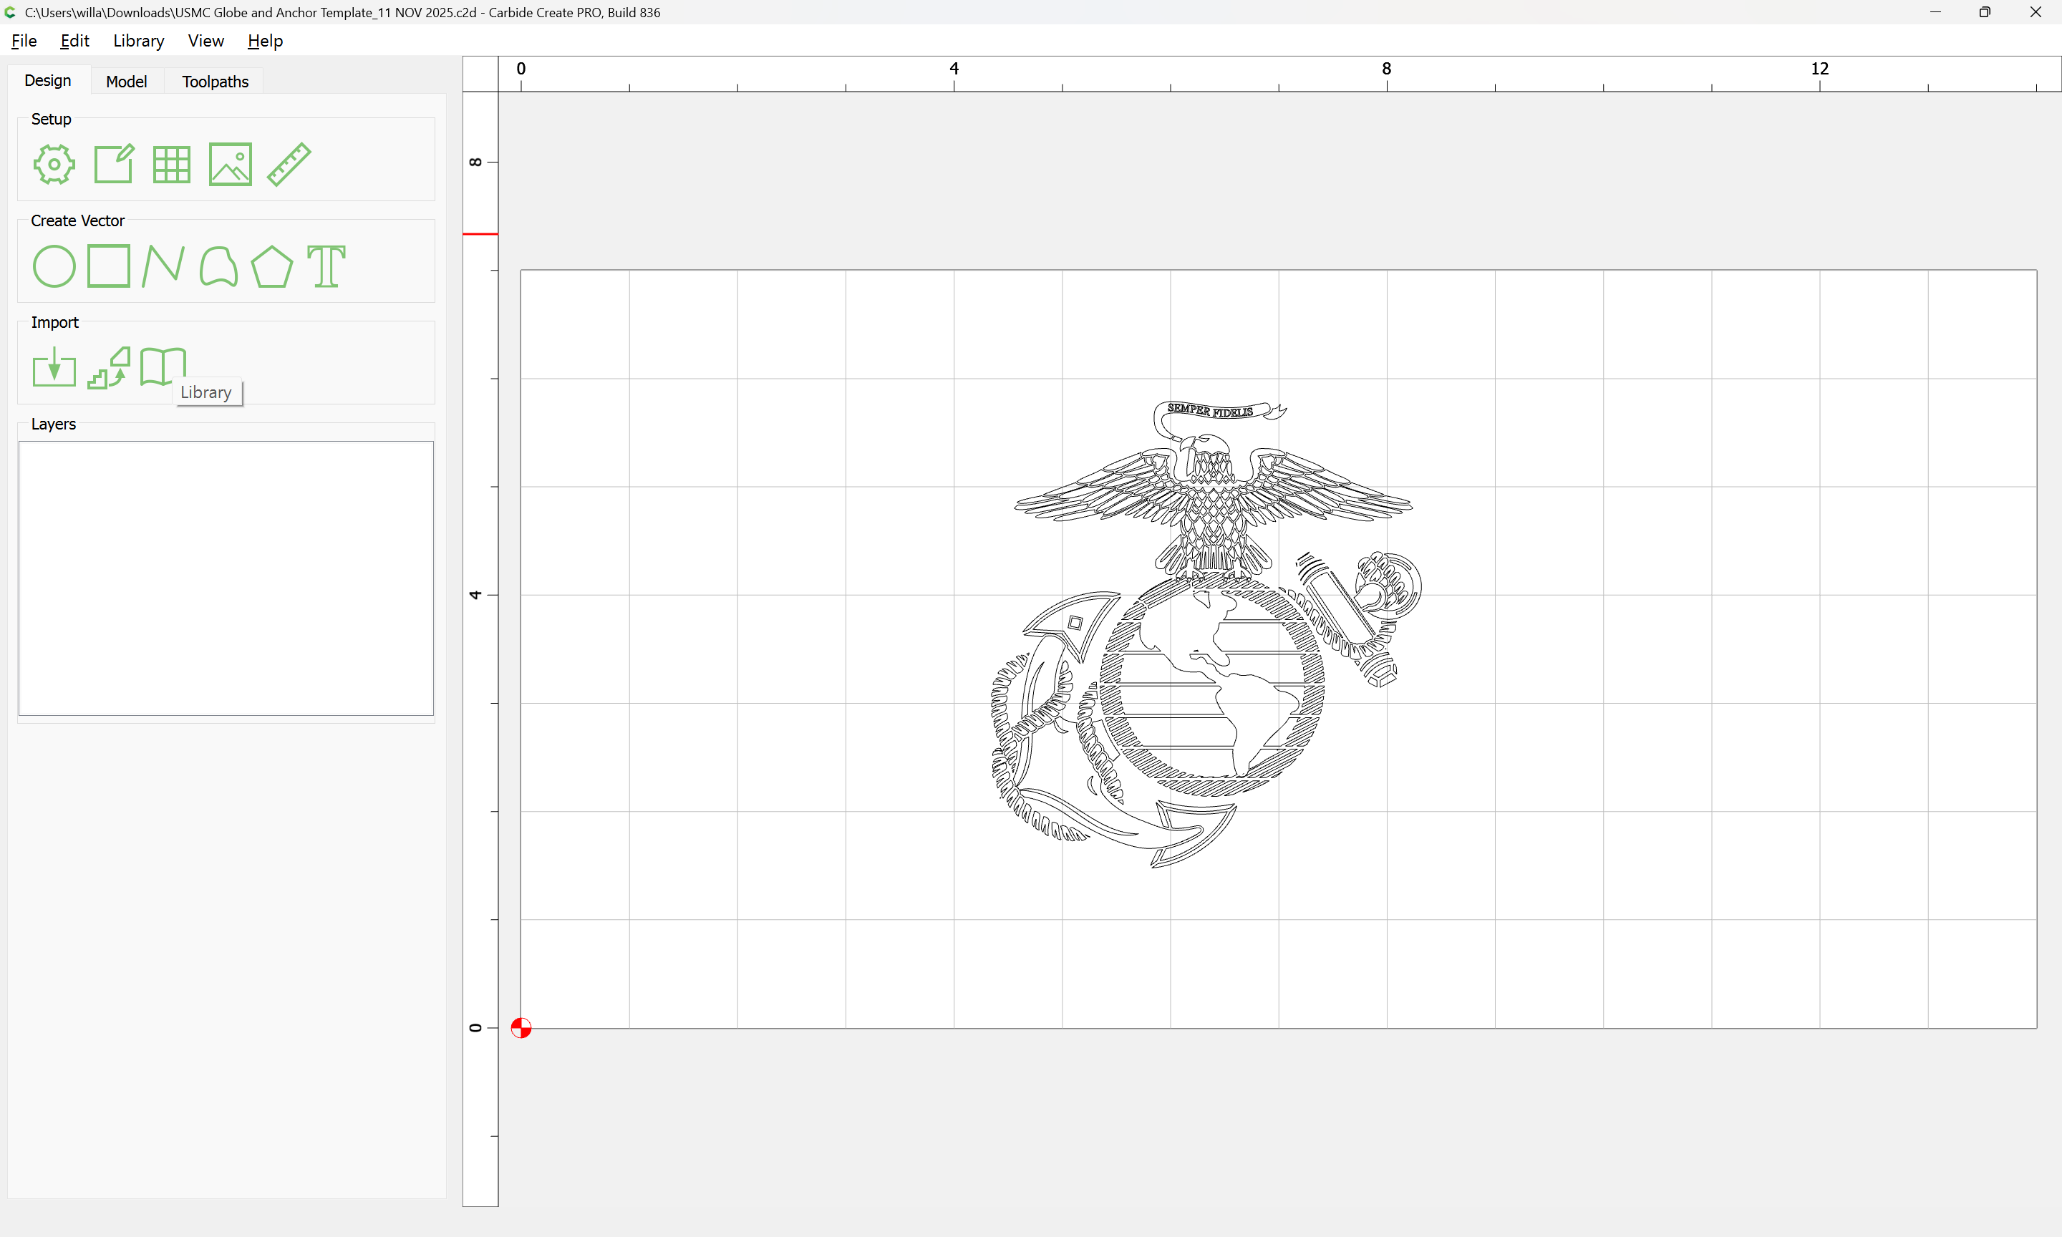
Task: Select the Polyline tool
Action: (x=163, y=267)
